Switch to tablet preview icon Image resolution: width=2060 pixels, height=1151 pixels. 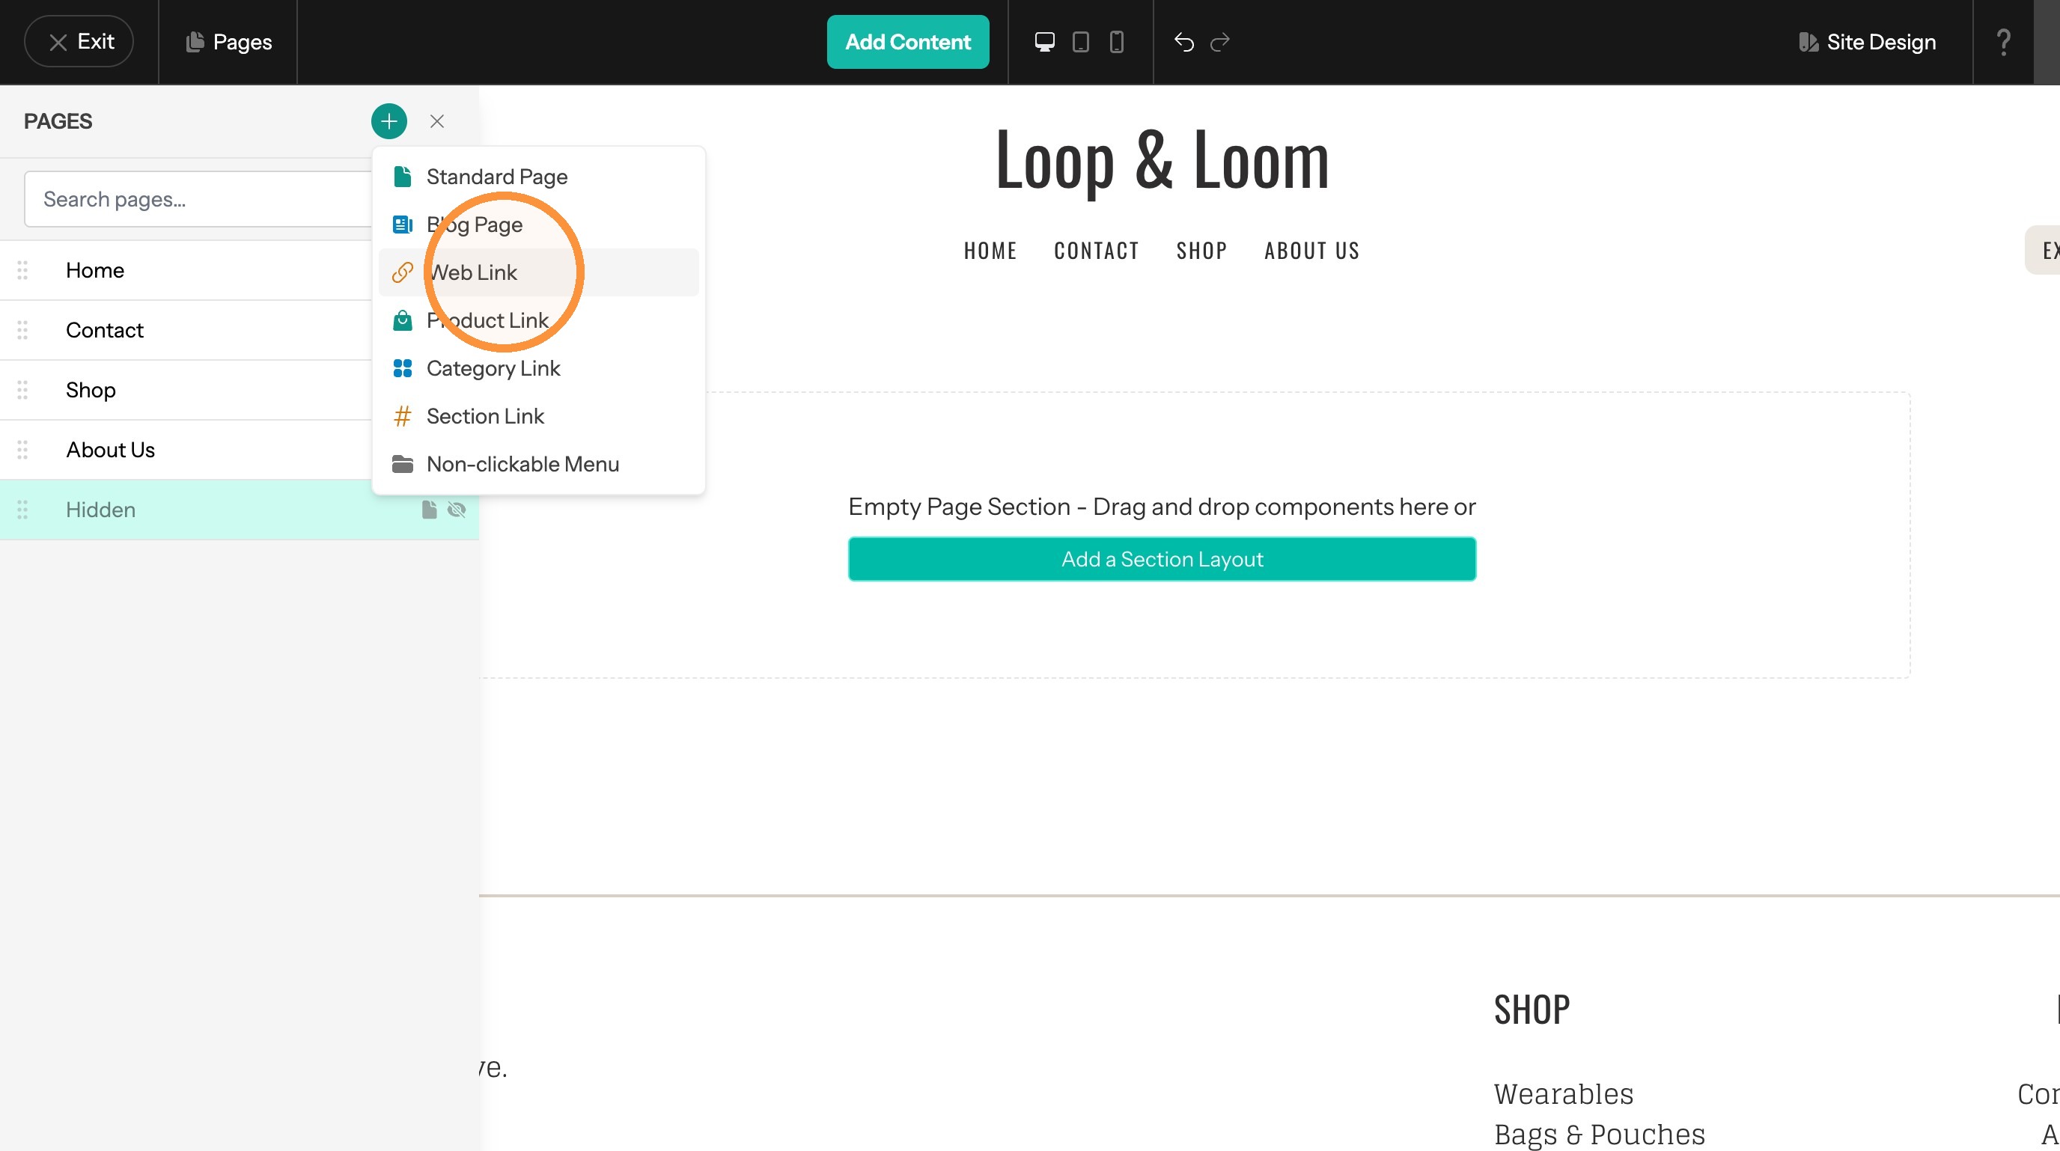click(1080, 42)
